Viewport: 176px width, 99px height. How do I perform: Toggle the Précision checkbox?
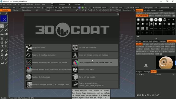point(2,7)
